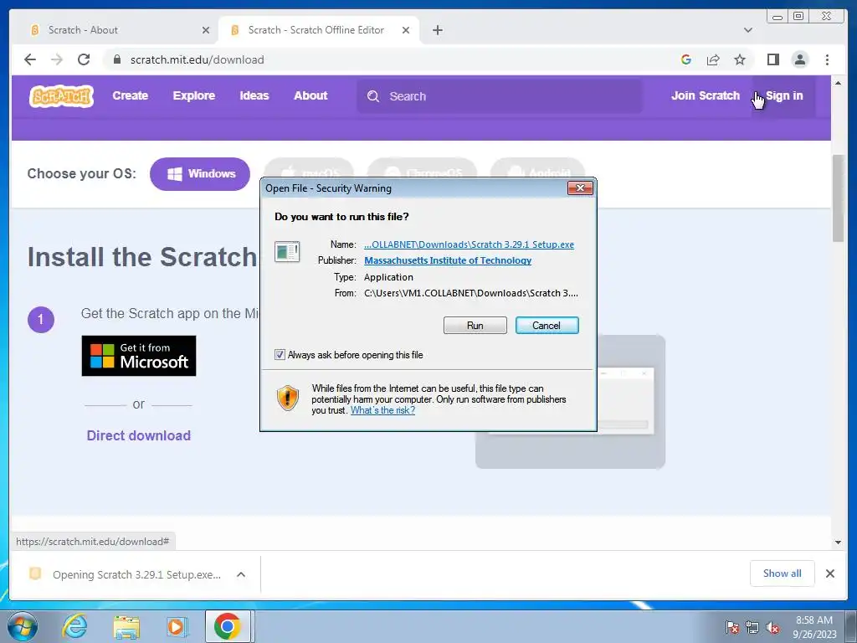Screen dimensions: 857x643
Task: Select Scratch Offline Editor tab
Action: coord(319,30)
